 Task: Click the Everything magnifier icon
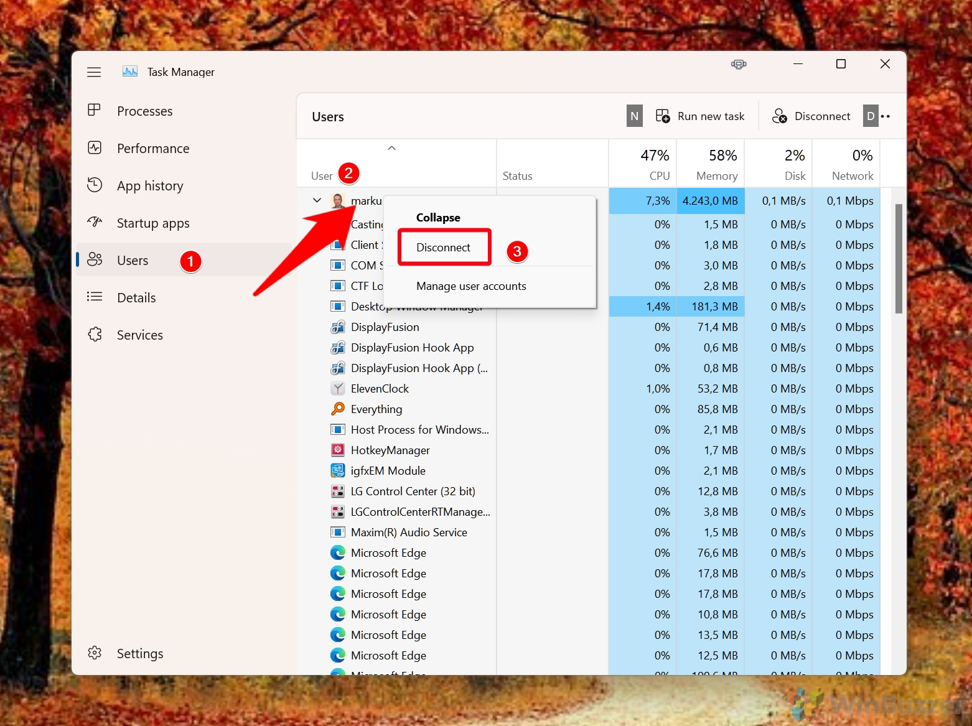point(338,409)
